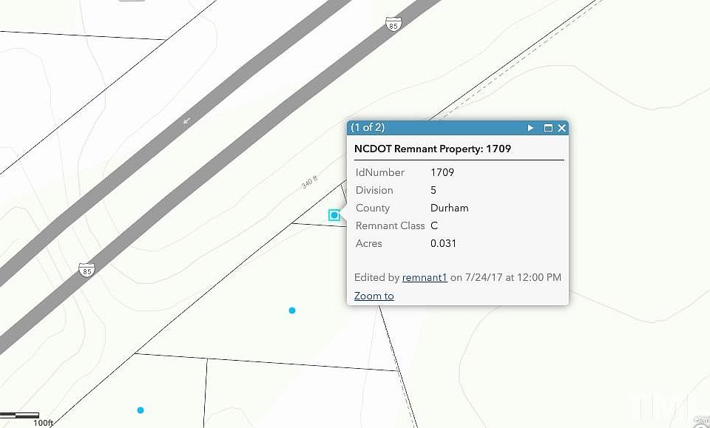Screen dimensions: 710x428
Task: Click the Acres value 0.031
Action: (x=443, y=243)
